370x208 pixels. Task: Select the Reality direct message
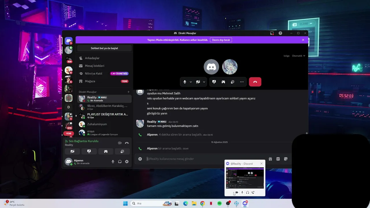104,99
